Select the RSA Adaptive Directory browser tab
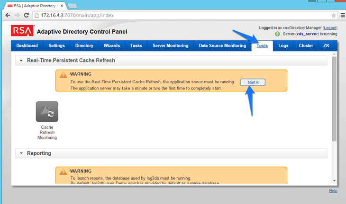 tap(35, 6)
